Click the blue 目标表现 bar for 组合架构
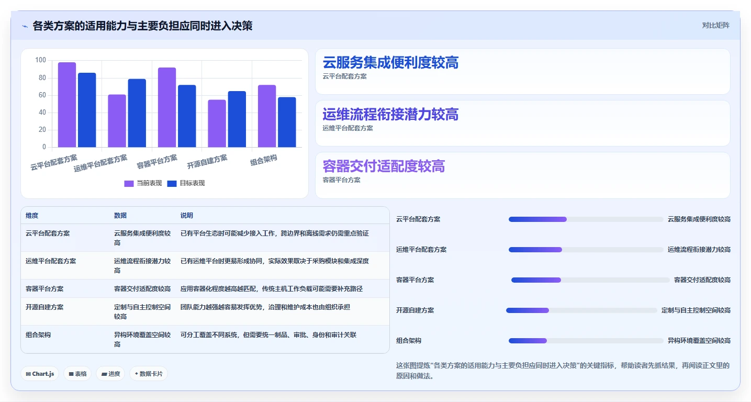Image resolution: width=751 pixels, height=402 pixels. click(x=287, y=122)
